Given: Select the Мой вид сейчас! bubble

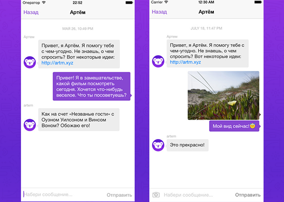Looking at the screenshot, I should click(234, 126).
